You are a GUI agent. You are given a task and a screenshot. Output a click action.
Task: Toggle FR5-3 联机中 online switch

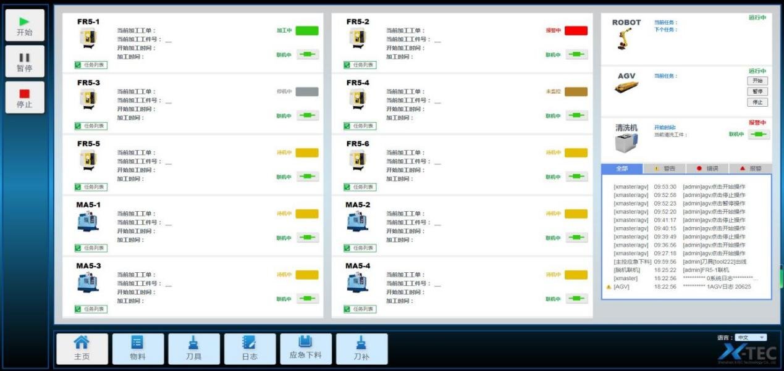(308, 115)
